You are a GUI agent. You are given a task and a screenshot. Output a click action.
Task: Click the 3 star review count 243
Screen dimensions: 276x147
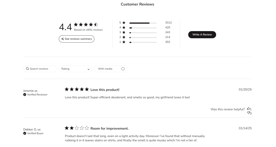coord(168,32)
